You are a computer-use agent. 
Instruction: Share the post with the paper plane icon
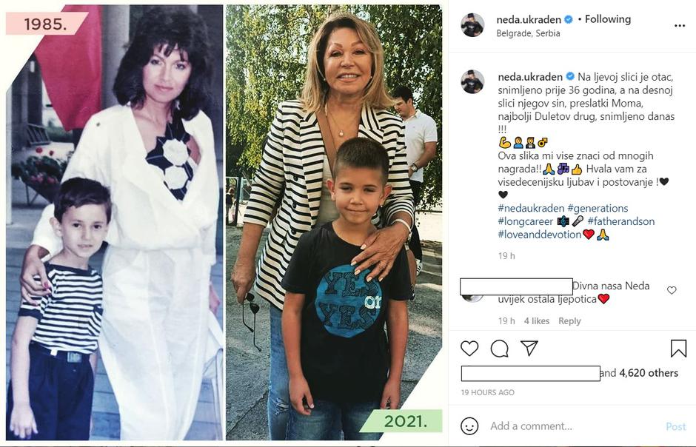529,348
